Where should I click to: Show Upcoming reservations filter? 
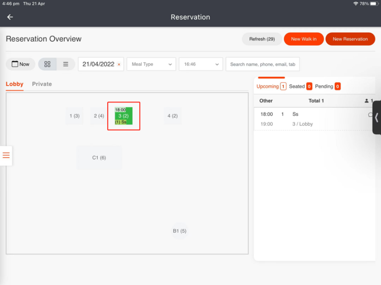(271, 86)
